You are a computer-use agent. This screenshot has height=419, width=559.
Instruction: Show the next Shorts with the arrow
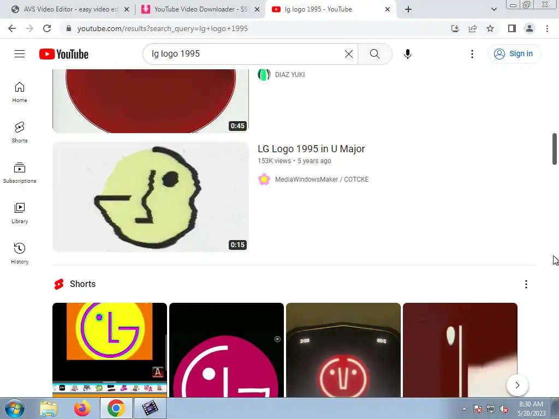click(518, 385)
